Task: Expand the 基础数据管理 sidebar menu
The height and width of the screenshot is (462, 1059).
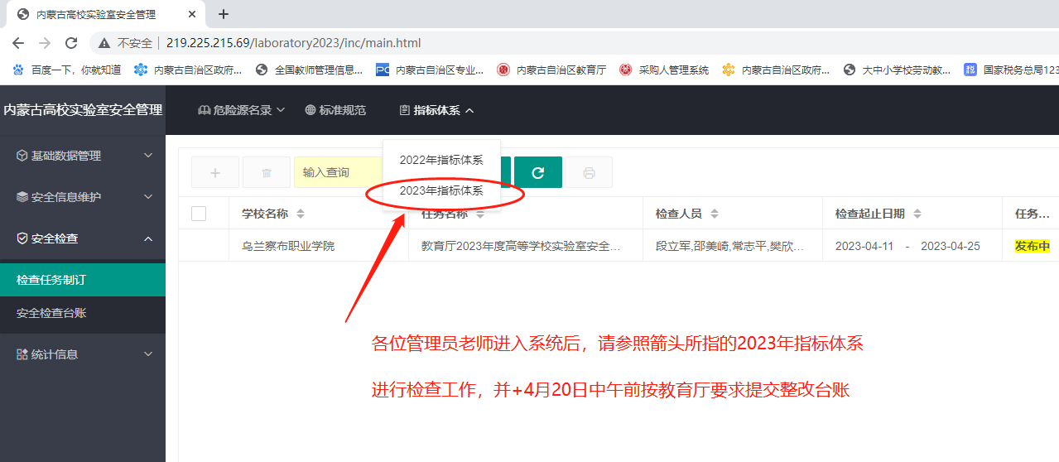Action: point(83,156)
